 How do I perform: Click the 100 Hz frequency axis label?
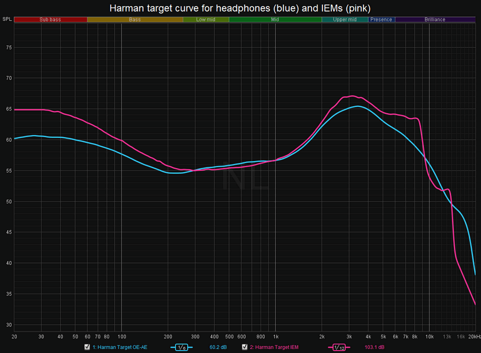(122, 336)
